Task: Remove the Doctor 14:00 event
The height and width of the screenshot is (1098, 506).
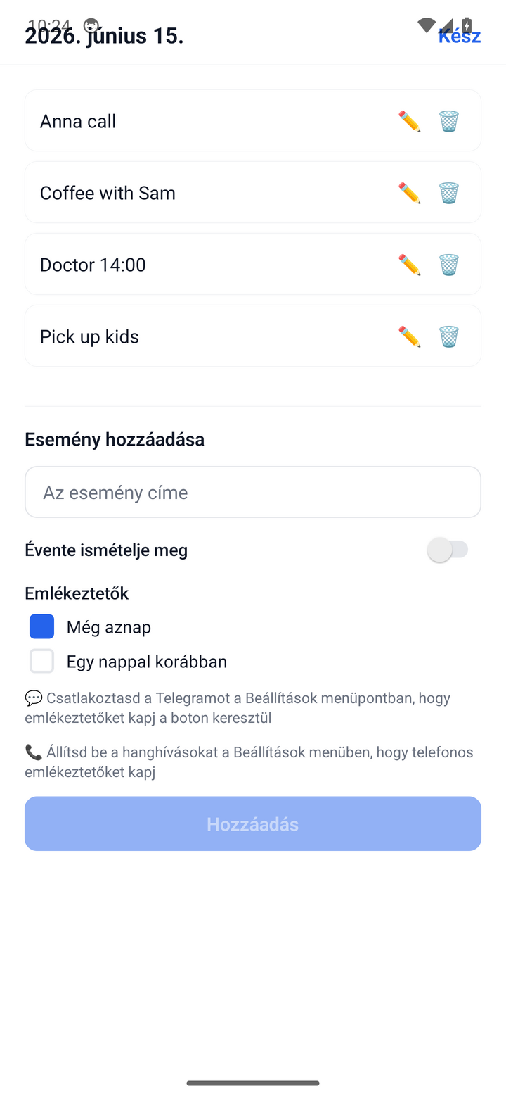Action: [x=449, y=265]
